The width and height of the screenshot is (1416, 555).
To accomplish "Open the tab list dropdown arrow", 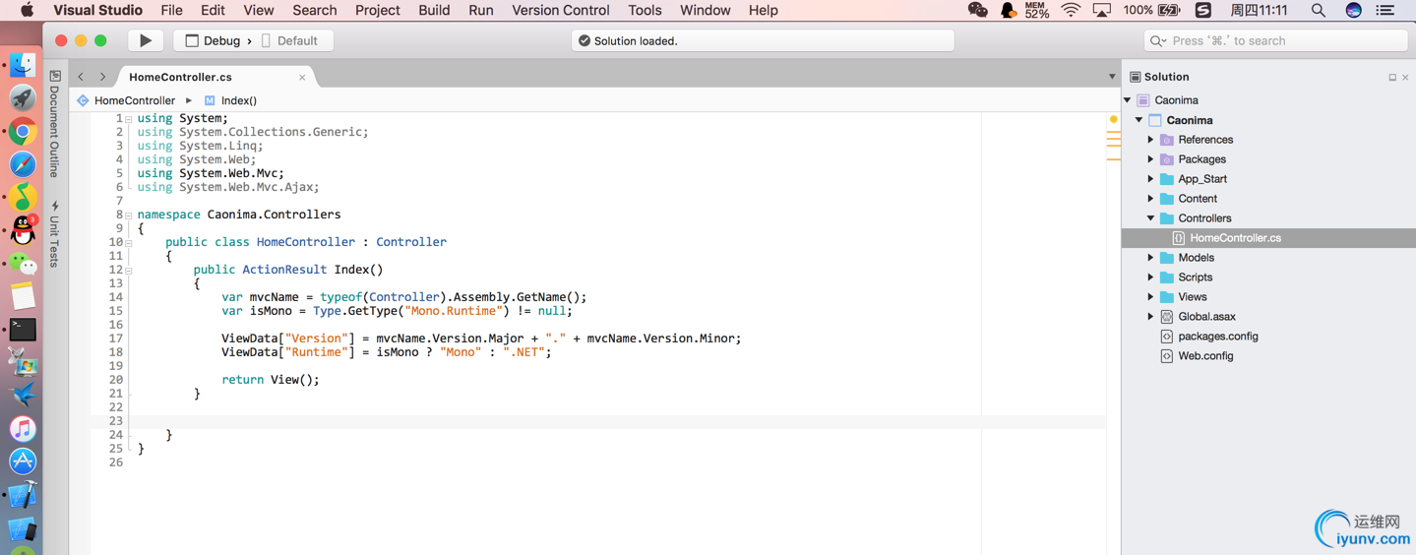I will pyautogui.click(x=1112, y=77).
